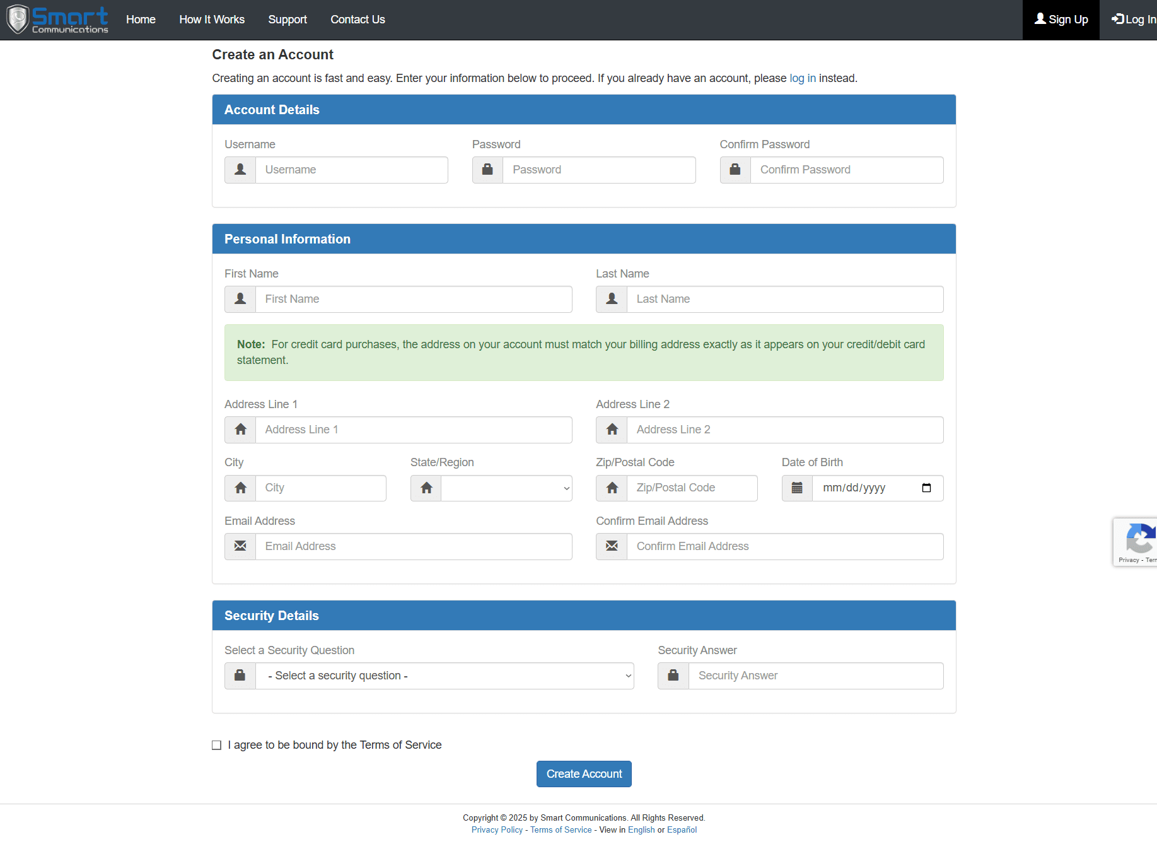Check the Terms of Service agreement checkbox

click(x=217, y=746)
